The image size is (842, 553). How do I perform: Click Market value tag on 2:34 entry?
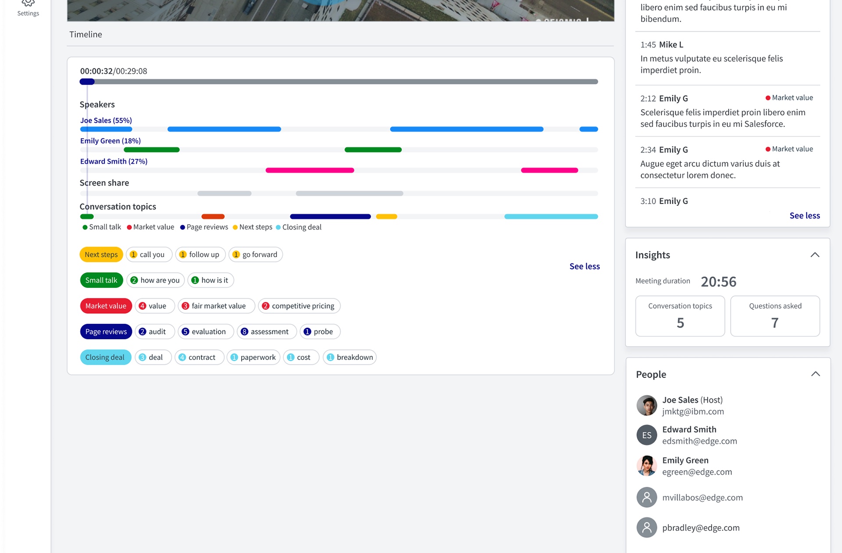pos(789,149)
